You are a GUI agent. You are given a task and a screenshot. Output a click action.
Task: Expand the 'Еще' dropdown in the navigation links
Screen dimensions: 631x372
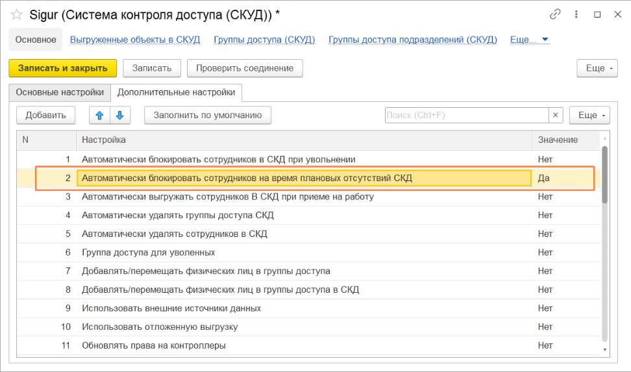click(530, 40)
